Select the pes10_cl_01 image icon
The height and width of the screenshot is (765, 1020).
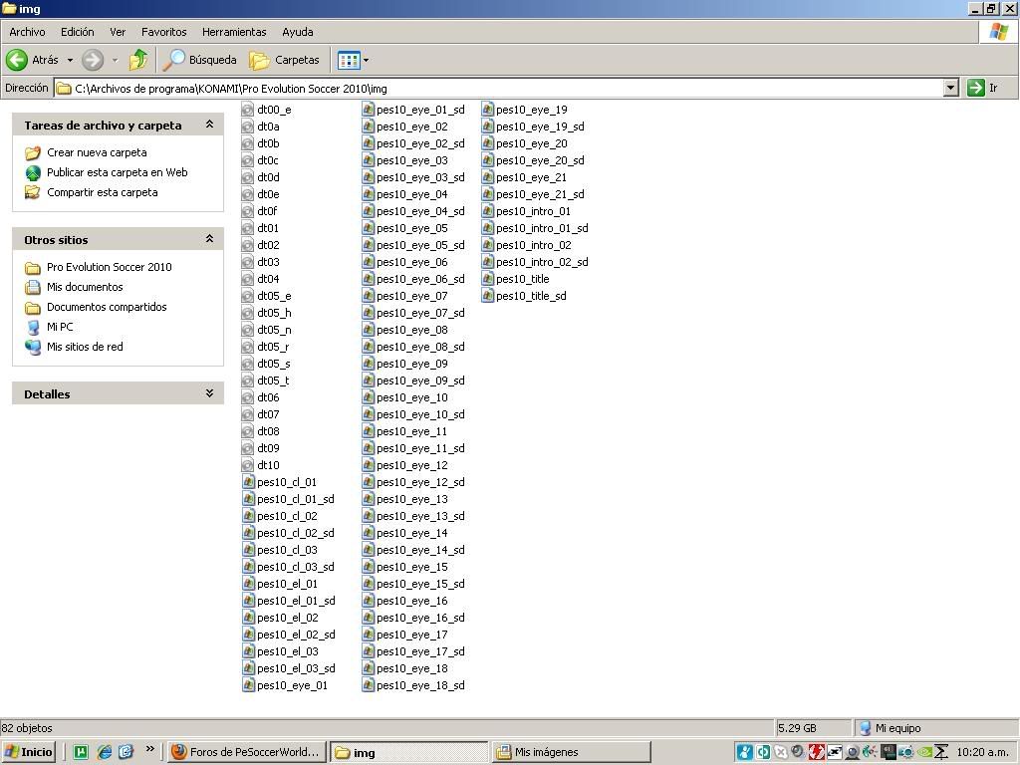click(248, 482)
